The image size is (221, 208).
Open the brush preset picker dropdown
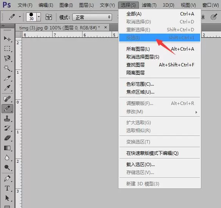[x=39, y=17]
